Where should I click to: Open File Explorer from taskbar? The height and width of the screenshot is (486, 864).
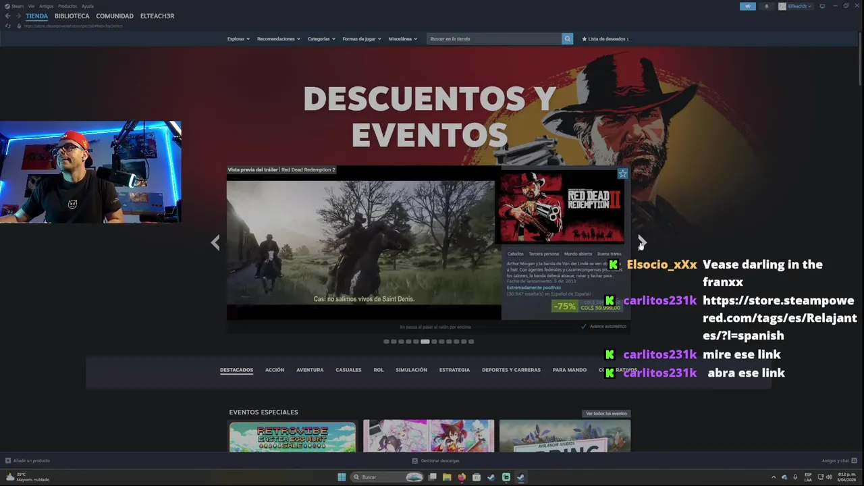click(x=447, y=477)
